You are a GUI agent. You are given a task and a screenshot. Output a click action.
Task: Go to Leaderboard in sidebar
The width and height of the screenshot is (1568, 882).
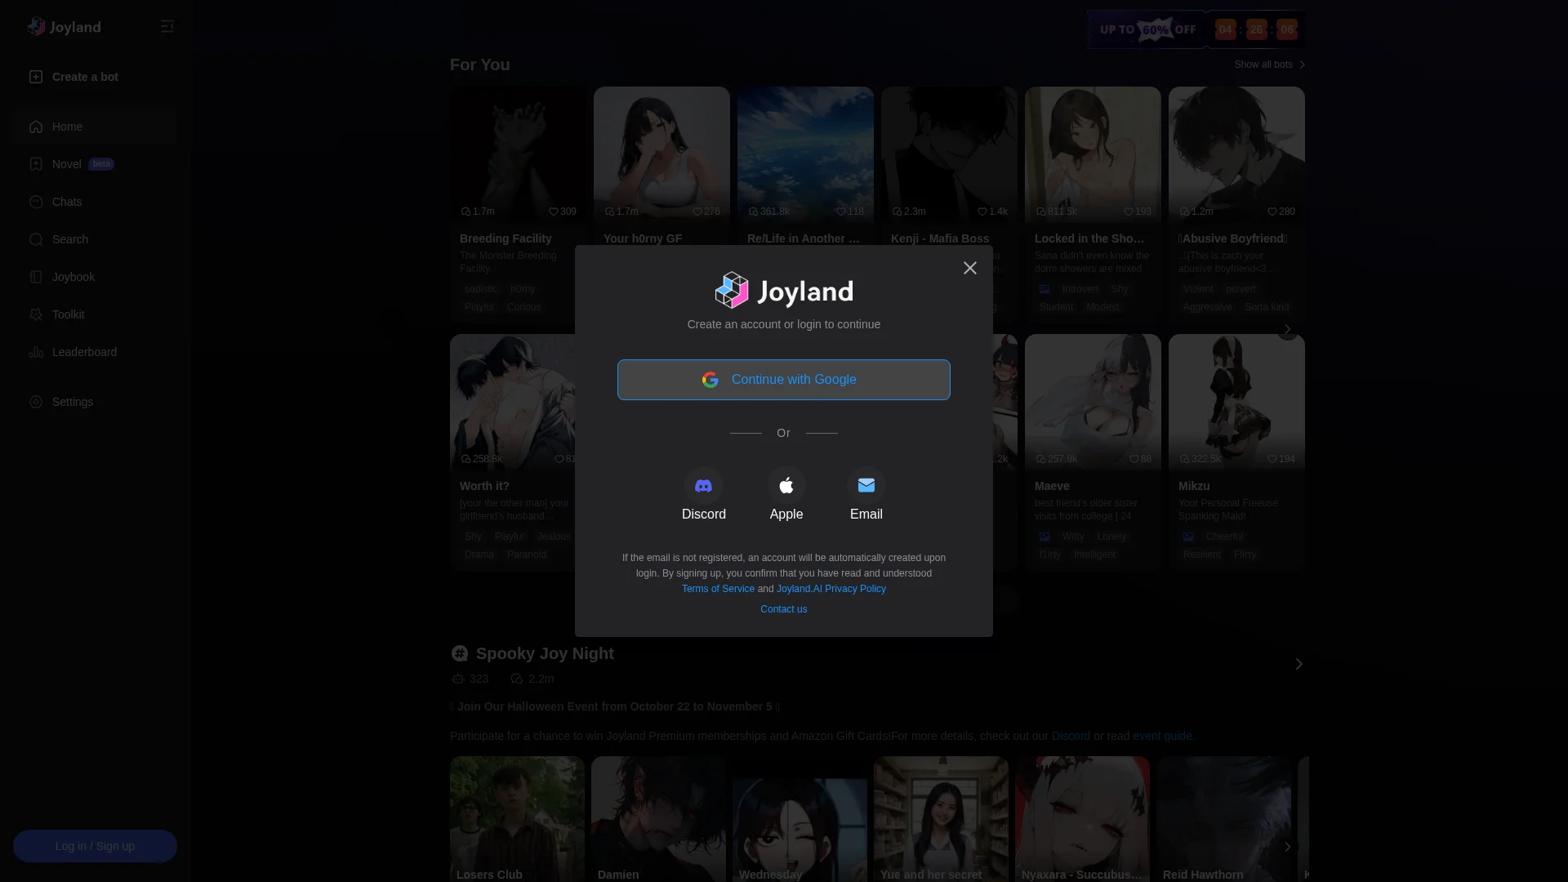coord(84,352)
